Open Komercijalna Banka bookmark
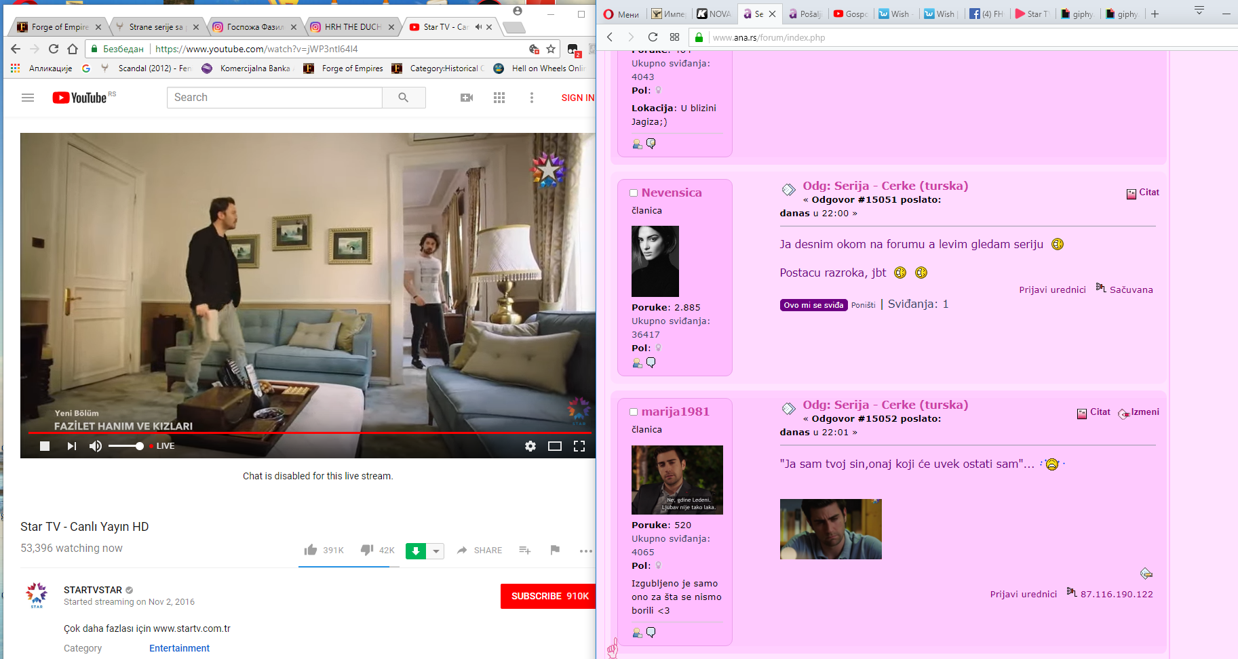Viewport: 1238px width, 659px height. (248, 68)
